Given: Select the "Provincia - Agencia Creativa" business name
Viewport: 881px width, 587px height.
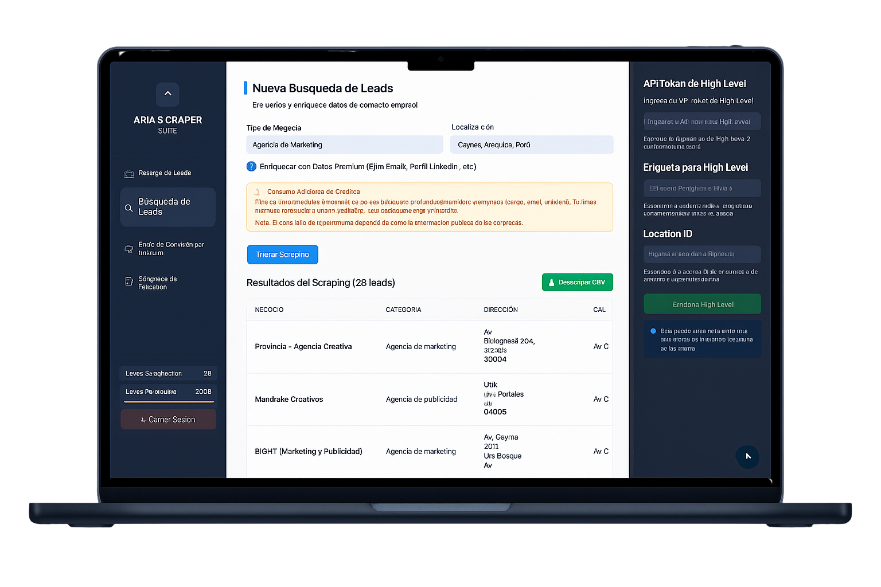Looking at the screenshot, I should click(303, 347).
